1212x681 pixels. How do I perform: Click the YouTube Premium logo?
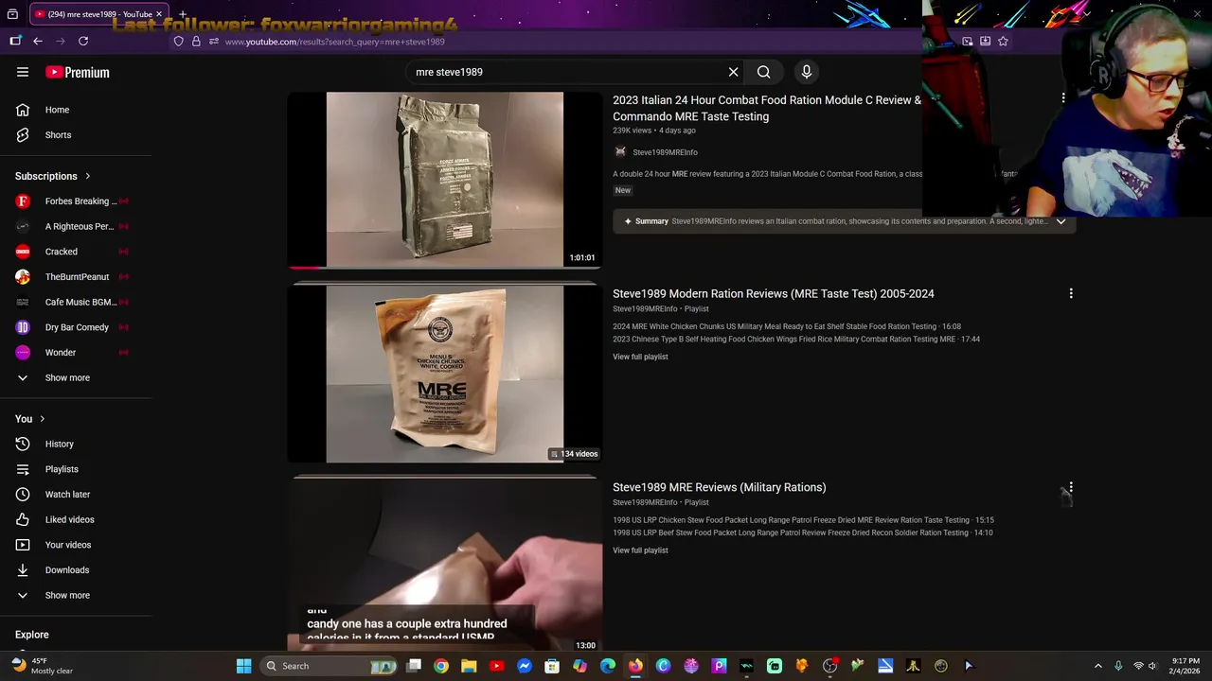(78, 72)
